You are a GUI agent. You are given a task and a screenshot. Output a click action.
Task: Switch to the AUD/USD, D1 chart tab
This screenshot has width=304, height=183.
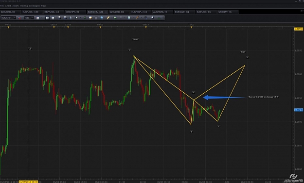point(10,12)
